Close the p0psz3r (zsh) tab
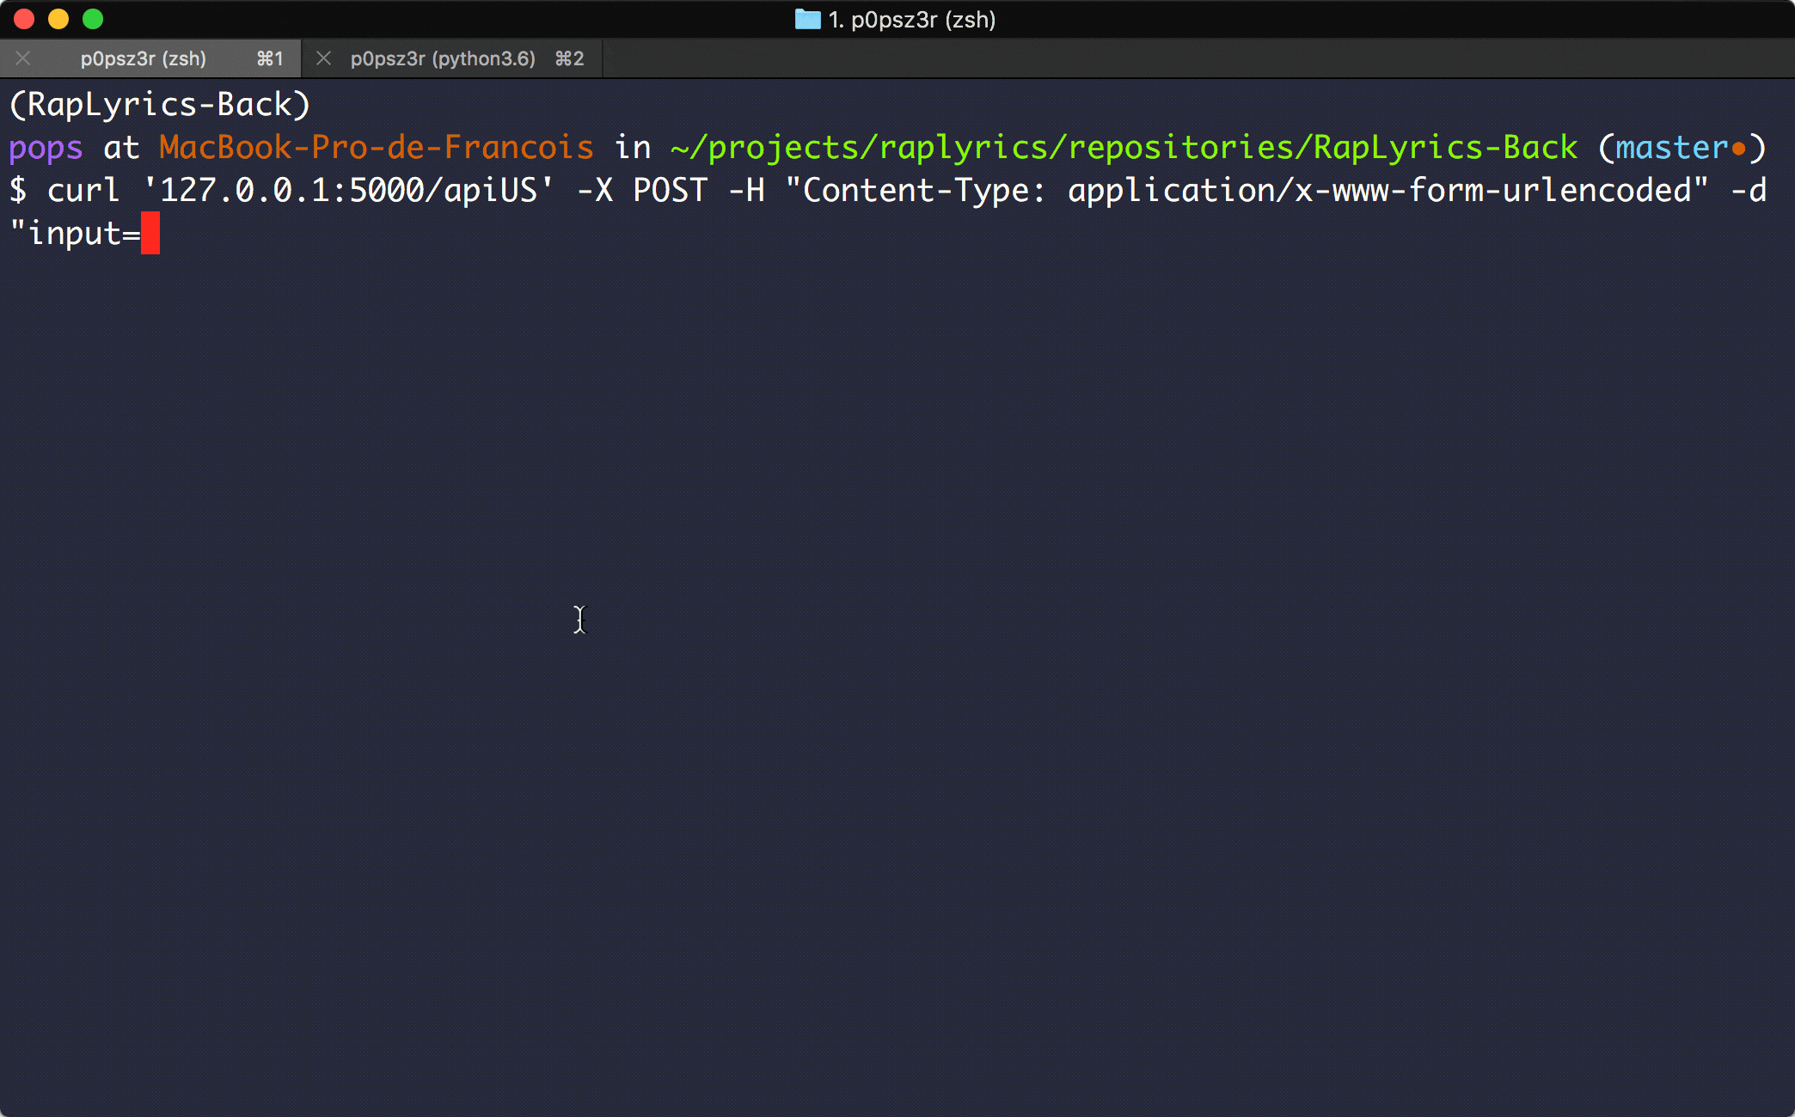Screen dimensions: 1795x1117 (23, 58)
